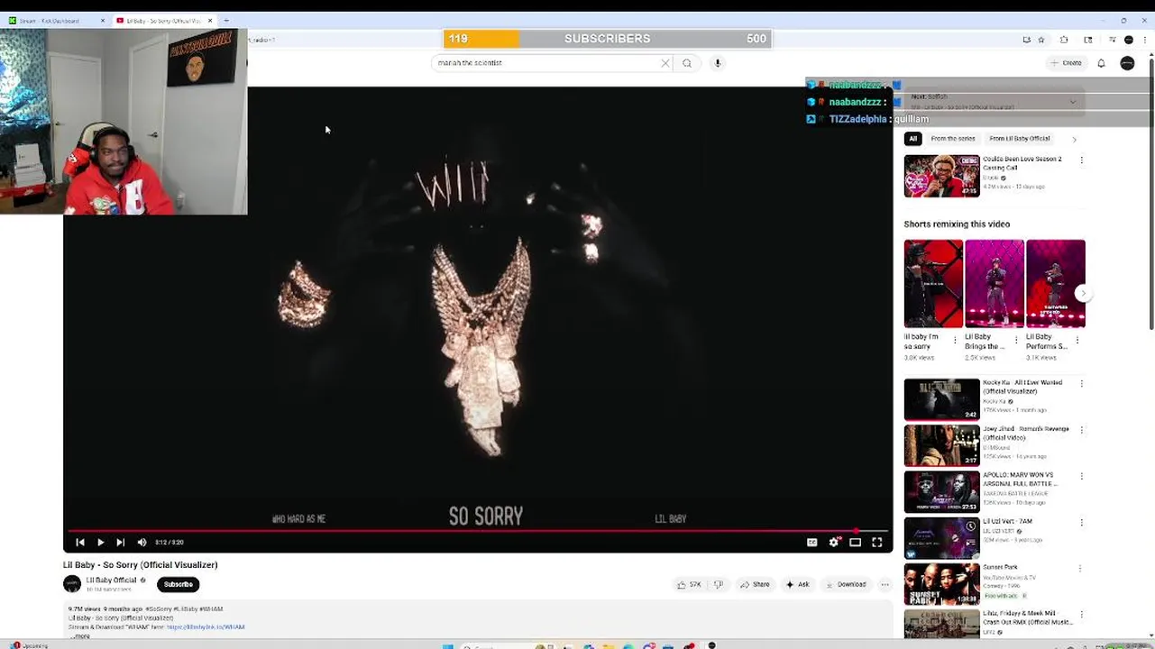
Task: Click the Chrome profile avatar in the toolbar
Action: tap(1128, 40)
